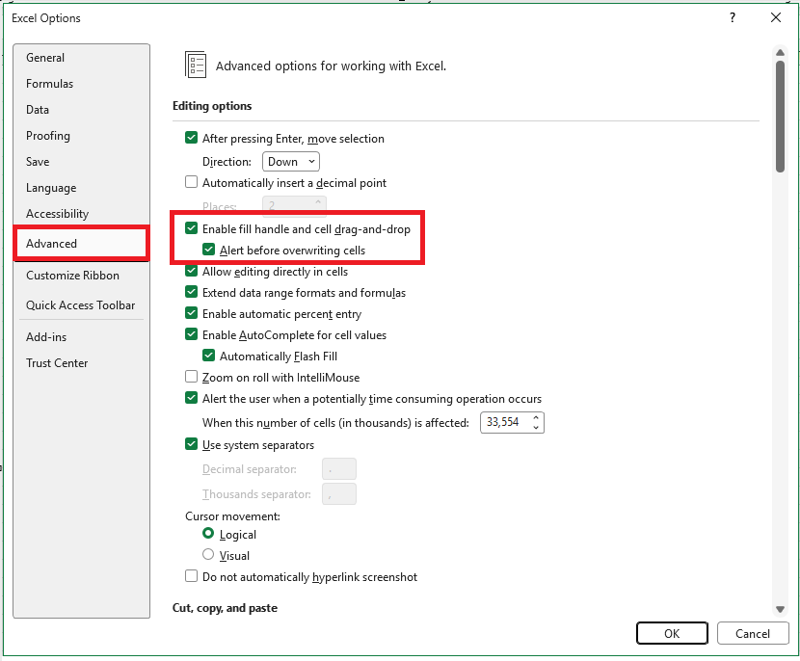Uncheck Use system separators
Viewport: 800px width, 661px height.
pos(192,444)
